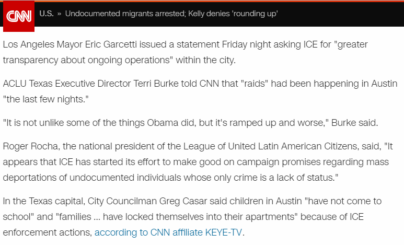Click the breadcrumb double-arrow separator
This screenshot has width=404, height=245.
pyautogui.click(x=59, y=14)
